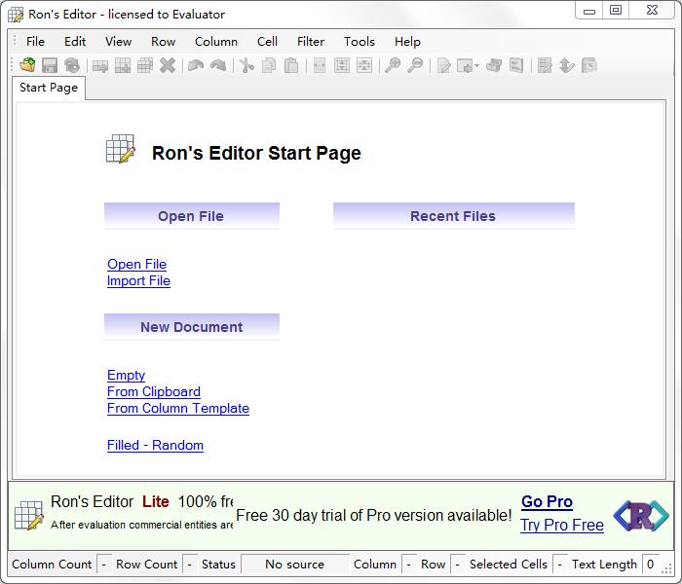Viewport: 682px width, 584px height.
Task: Click the clipboard Paste icon
Action: tap(291, 65)
